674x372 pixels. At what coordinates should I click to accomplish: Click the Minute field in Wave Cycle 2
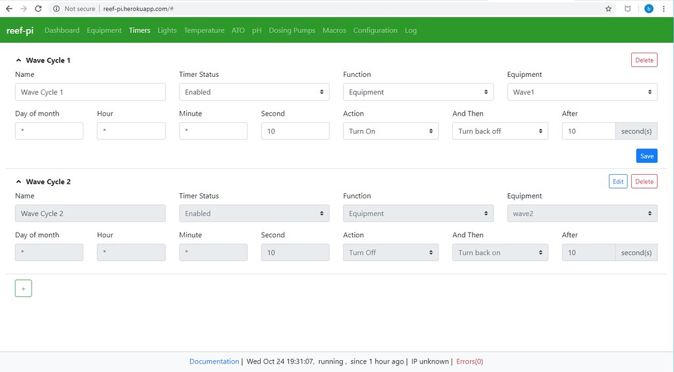(213, 252)
